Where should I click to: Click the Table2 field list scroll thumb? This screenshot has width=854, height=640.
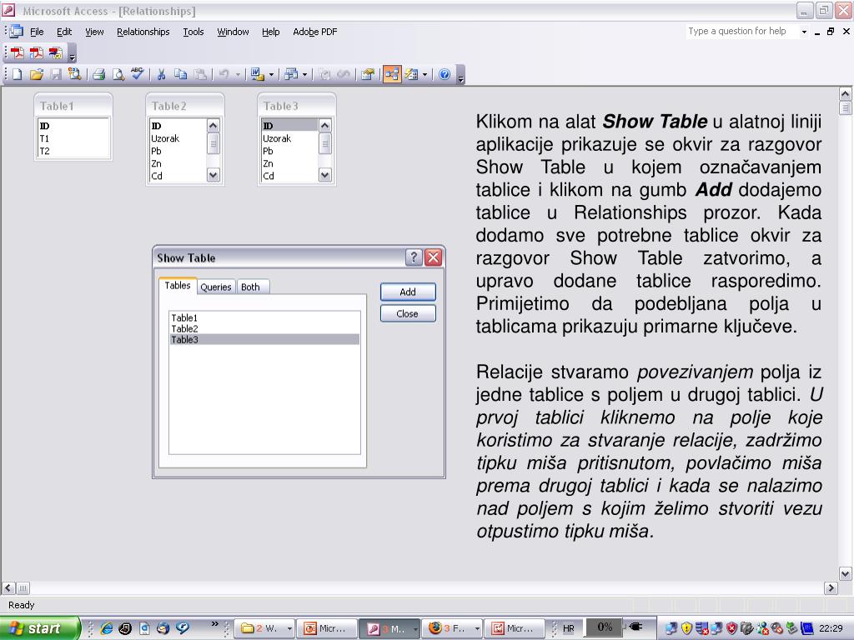pos(213,143)
